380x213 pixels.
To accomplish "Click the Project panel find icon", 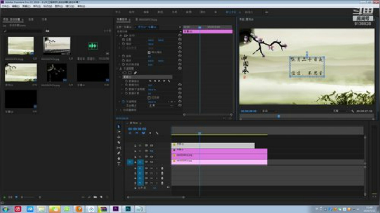I will pos(89,197).
